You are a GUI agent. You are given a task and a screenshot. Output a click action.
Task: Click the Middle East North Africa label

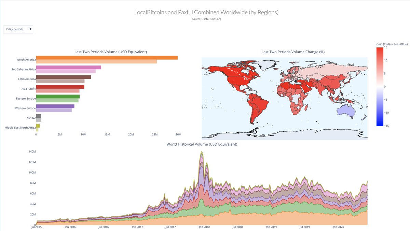coord(20,128)
